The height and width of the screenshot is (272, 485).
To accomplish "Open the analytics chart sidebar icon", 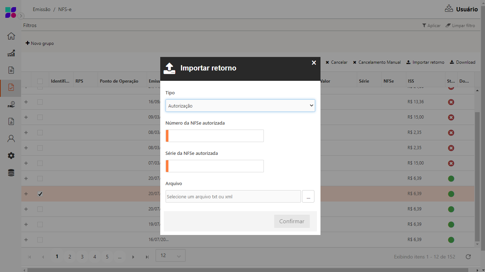I will point(11,53).
